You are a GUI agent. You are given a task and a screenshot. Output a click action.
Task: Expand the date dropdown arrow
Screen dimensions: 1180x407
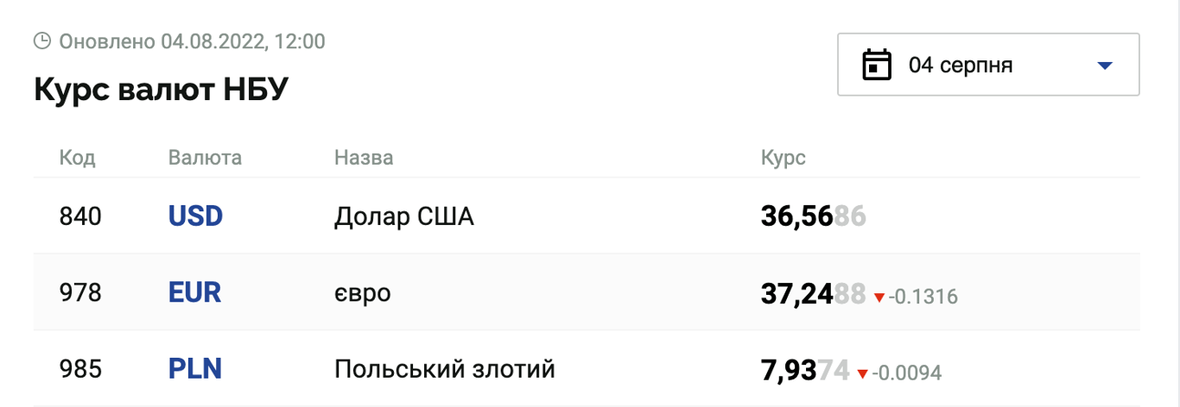[x=1104, y=66]
